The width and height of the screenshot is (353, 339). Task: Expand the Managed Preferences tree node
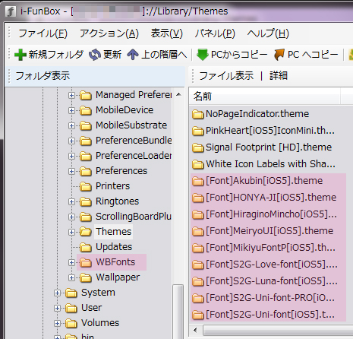pos(71,95)
